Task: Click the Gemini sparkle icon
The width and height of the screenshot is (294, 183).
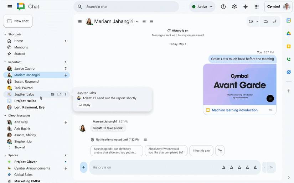Action: tap(245, 7)
